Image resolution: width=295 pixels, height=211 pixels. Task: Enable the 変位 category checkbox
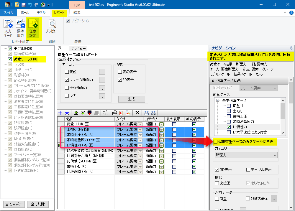[x=66, y=72]
